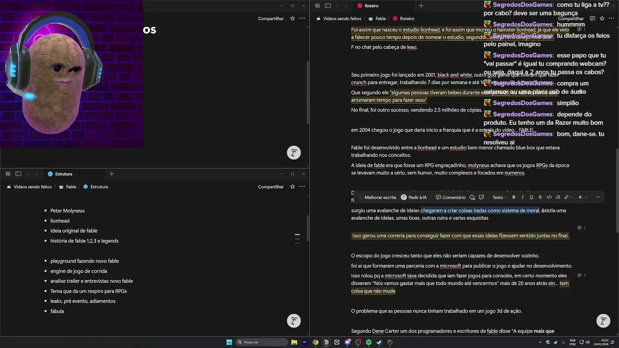Open Estrutura page three-dot options menu

coord(302,187)
